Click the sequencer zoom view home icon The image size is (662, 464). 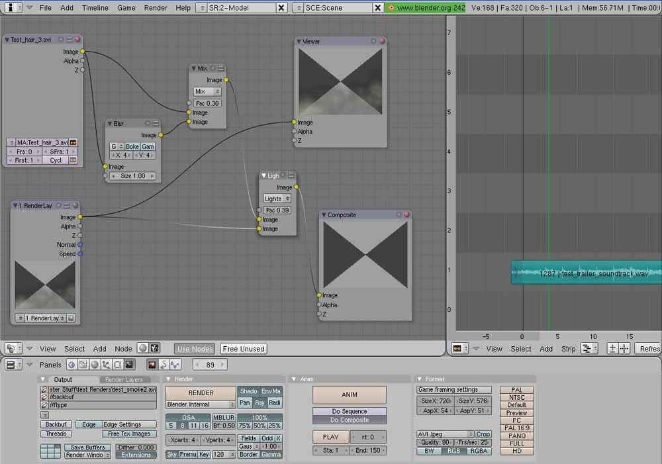coord(612,348)
